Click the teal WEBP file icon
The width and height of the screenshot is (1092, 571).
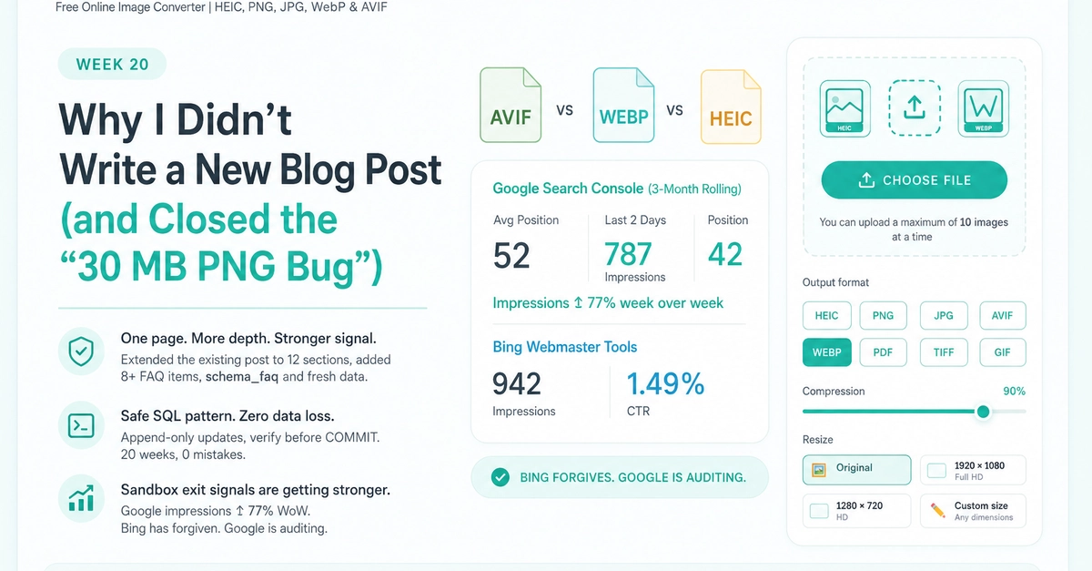pyautogui.click(x=623, y=107)
